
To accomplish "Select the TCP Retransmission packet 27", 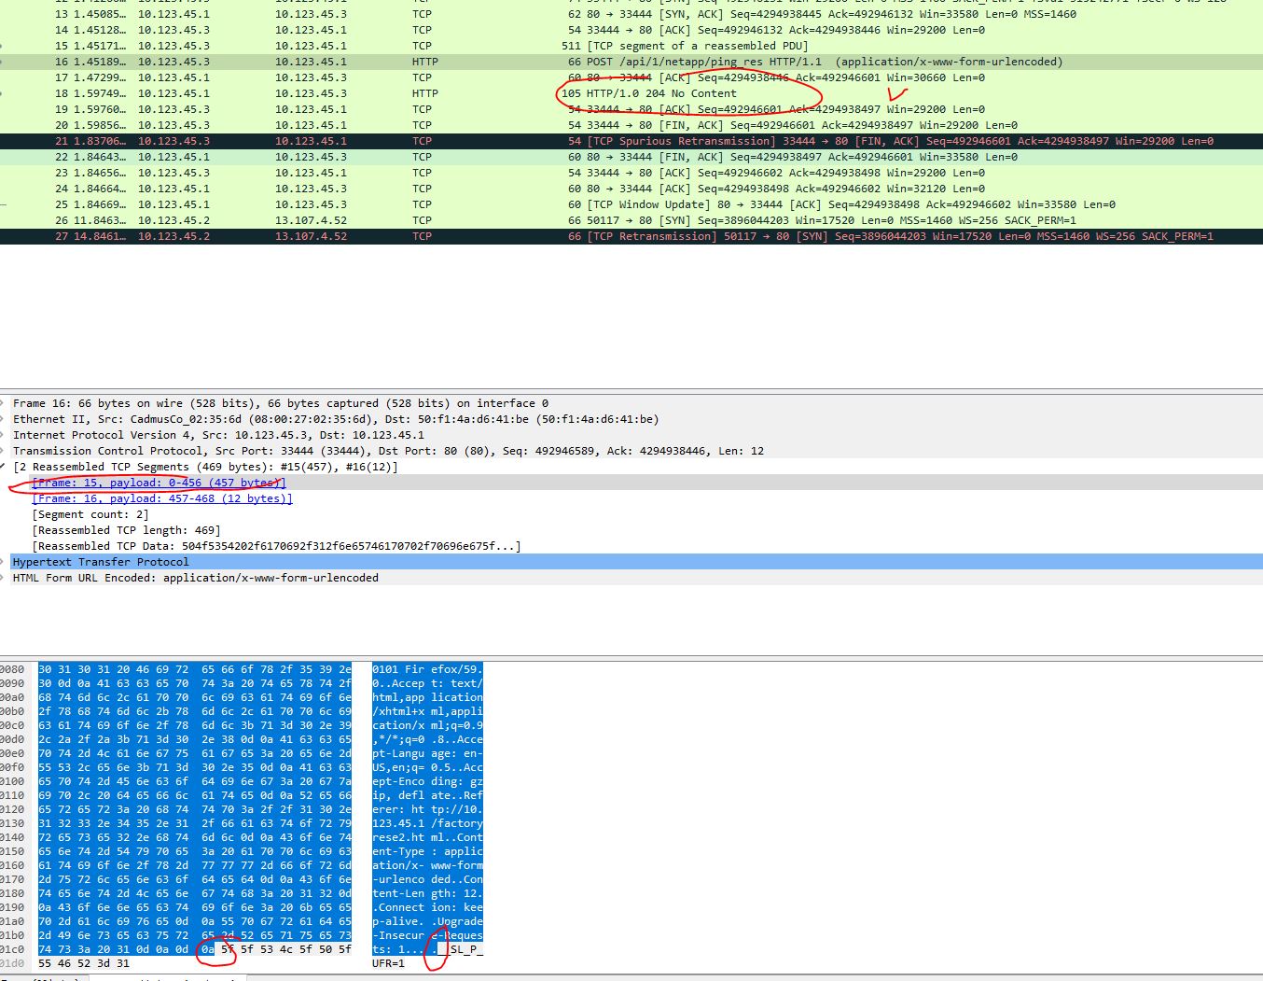I will tap(373, 236).
